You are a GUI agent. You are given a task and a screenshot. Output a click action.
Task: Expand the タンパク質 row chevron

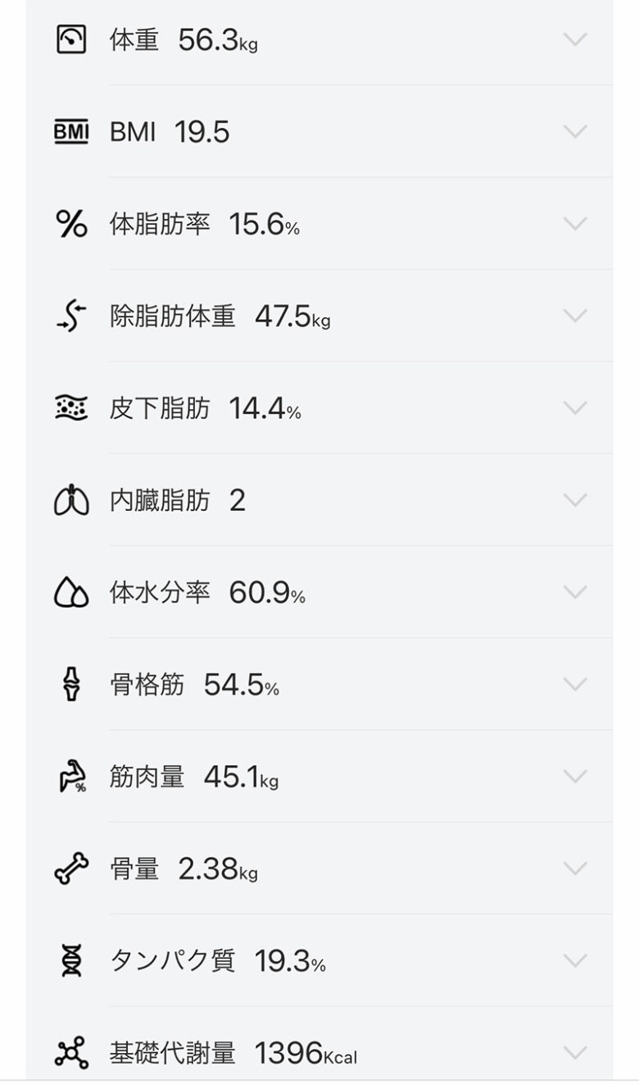point(576,960)
